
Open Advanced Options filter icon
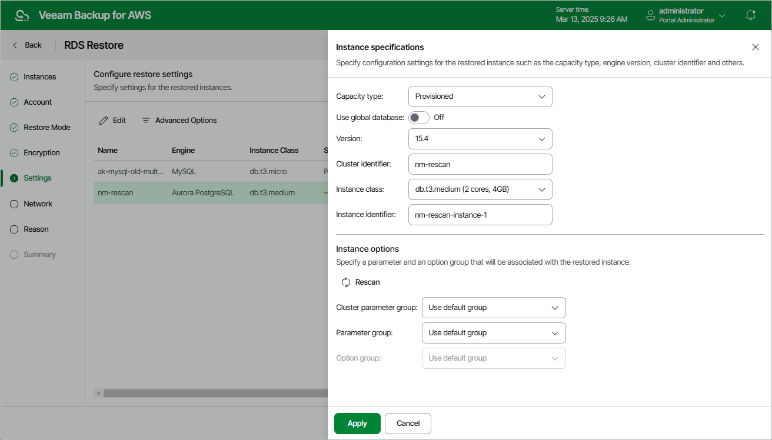tap(146, 121)
